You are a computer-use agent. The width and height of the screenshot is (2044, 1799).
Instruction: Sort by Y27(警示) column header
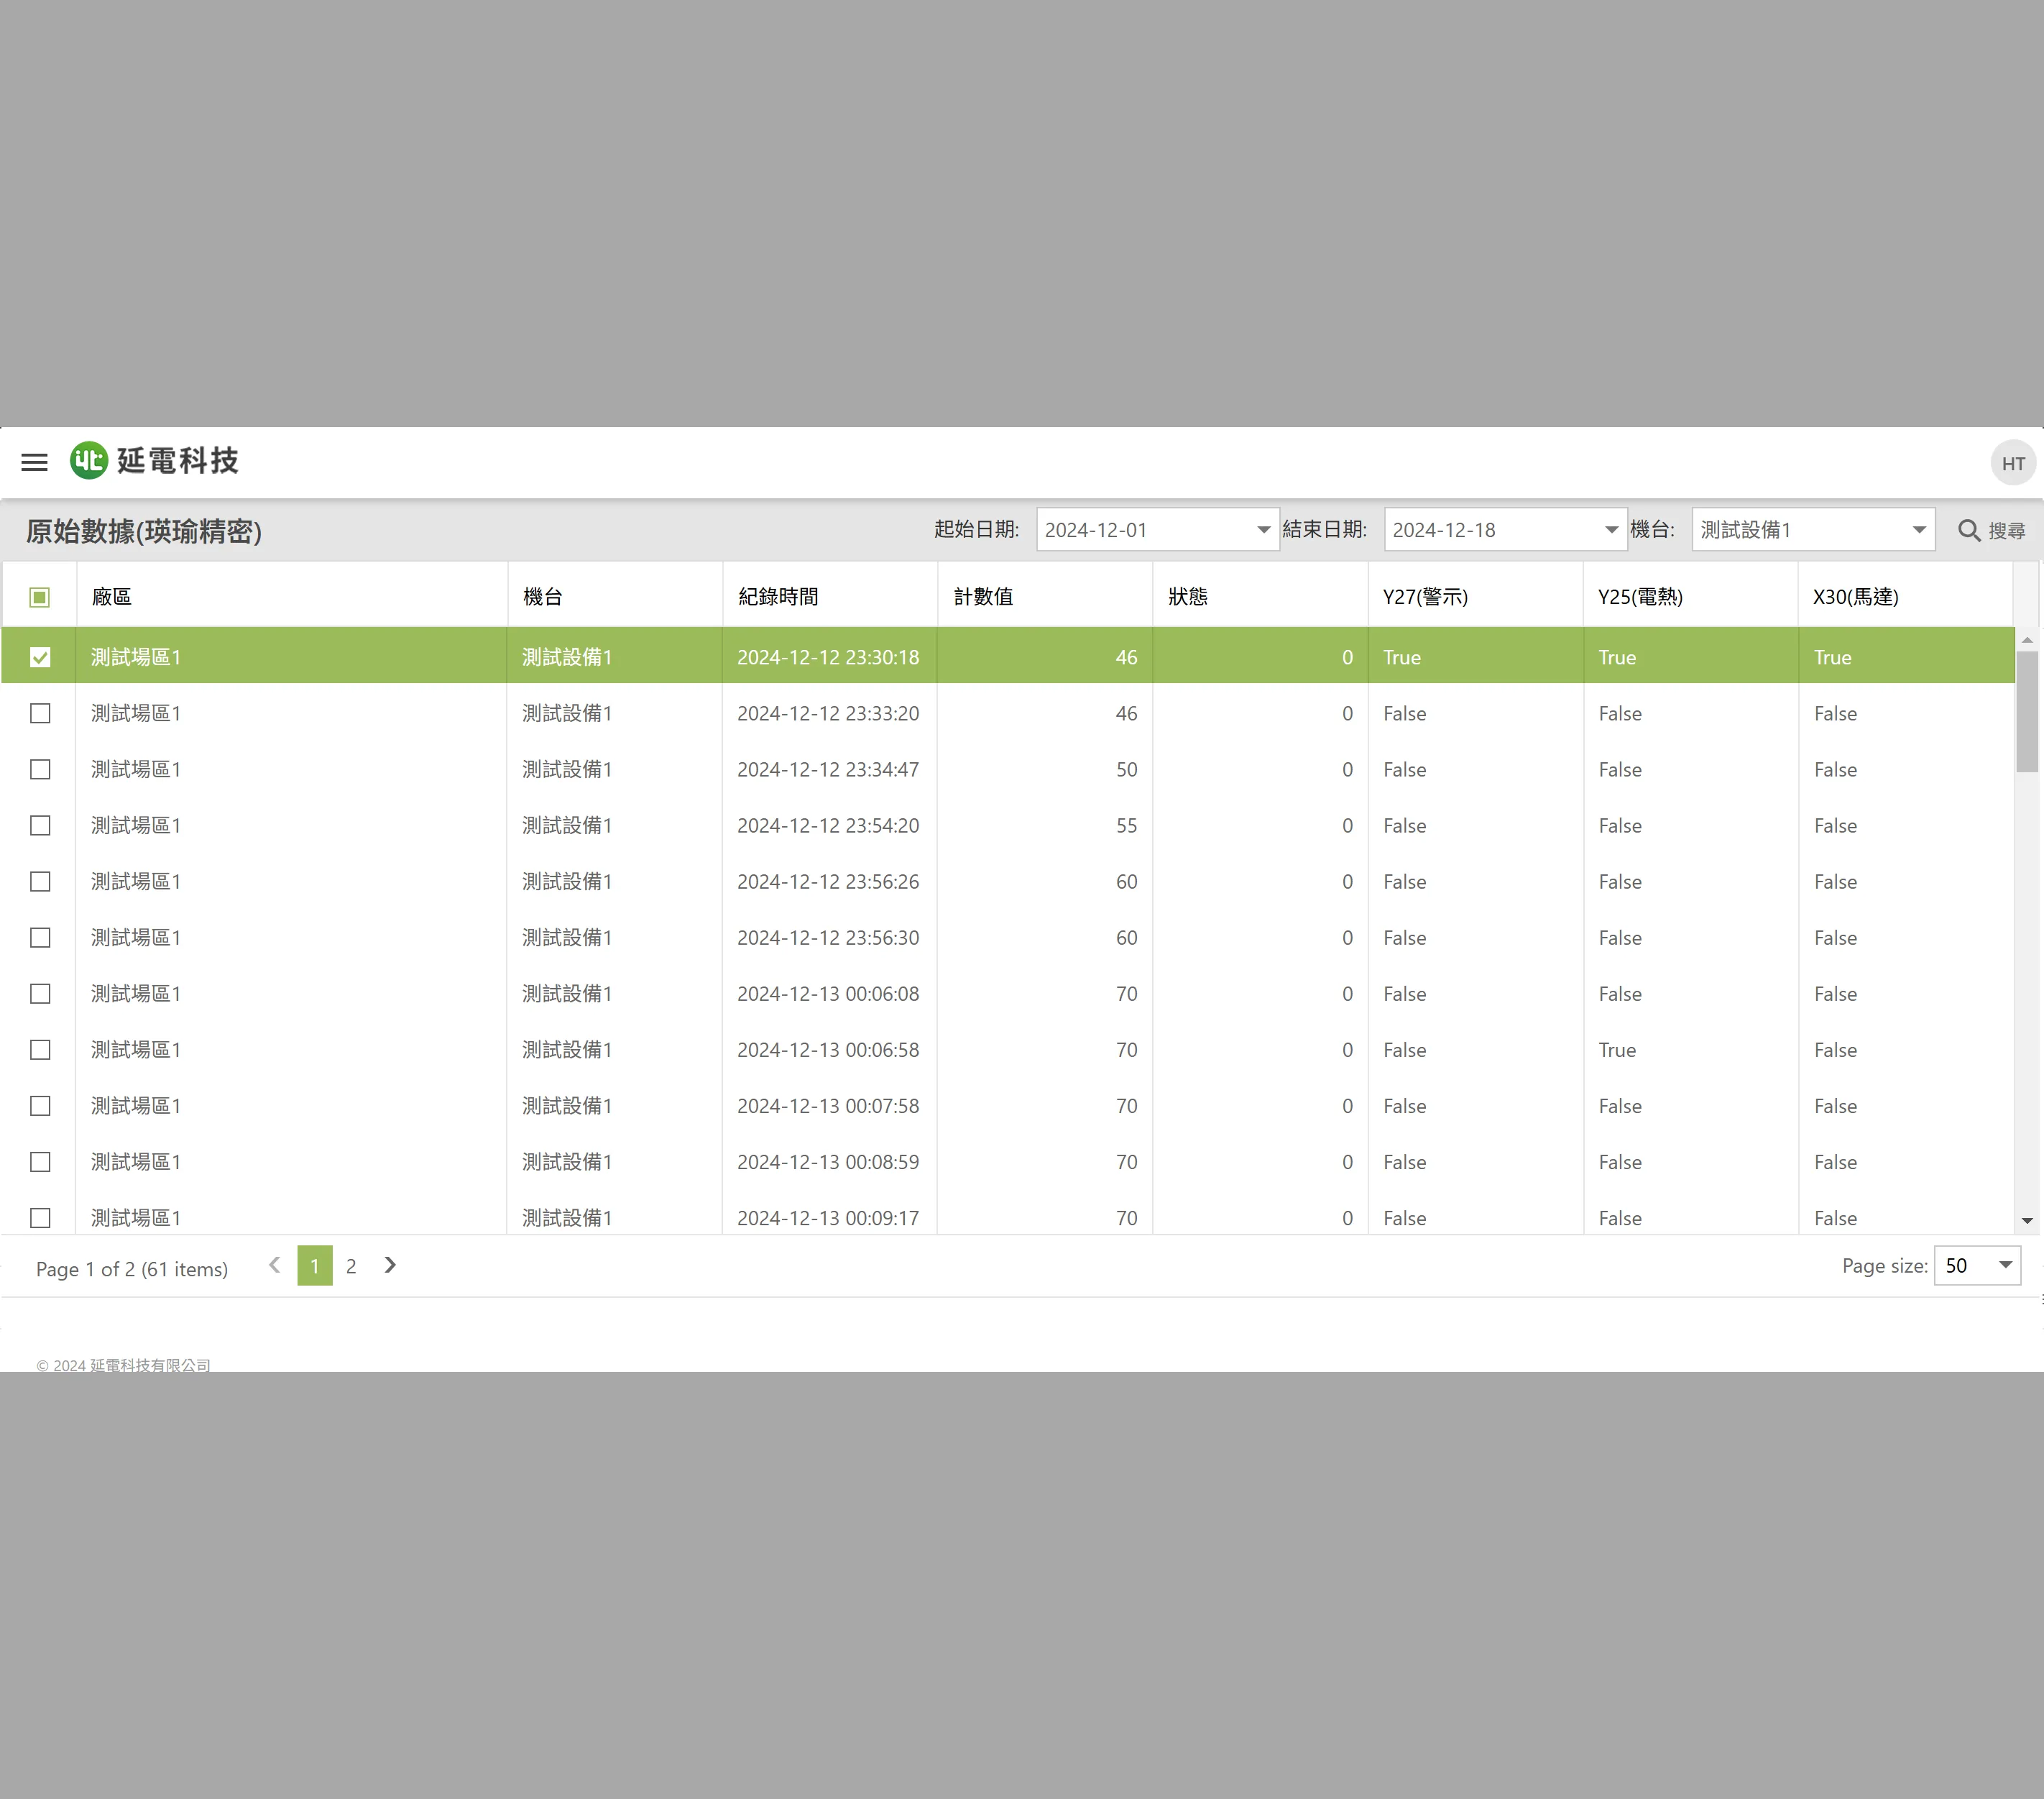1475,596
